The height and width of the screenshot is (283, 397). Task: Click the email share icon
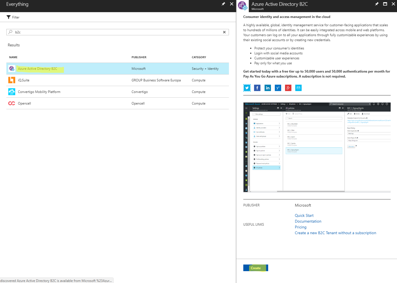coord(298,88)
